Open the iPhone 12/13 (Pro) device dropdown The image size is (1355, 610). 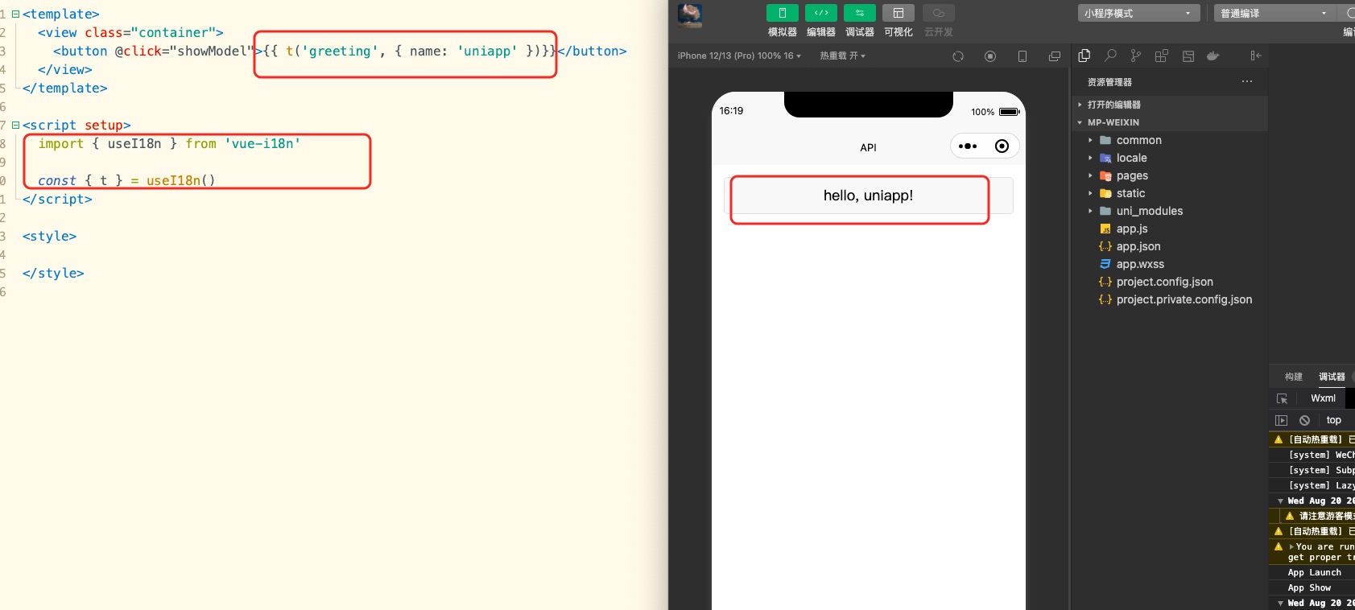coord(739,56)
